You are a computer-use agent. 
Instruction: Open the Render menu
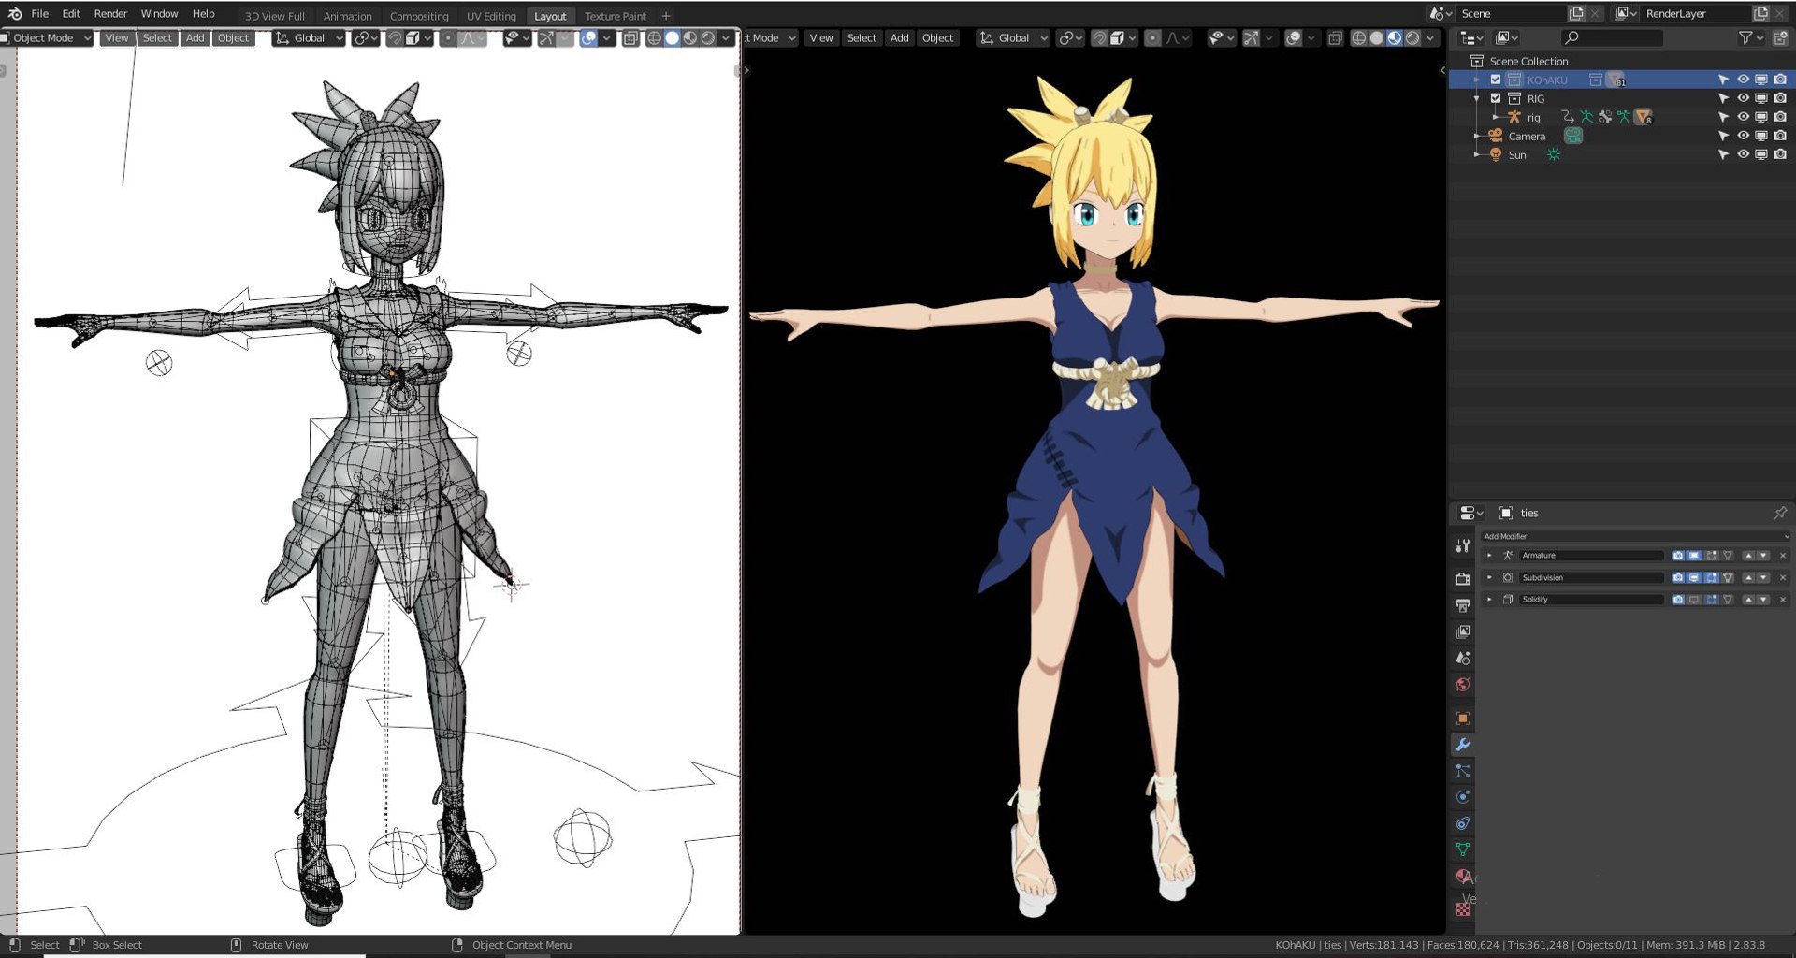[110, 14]
